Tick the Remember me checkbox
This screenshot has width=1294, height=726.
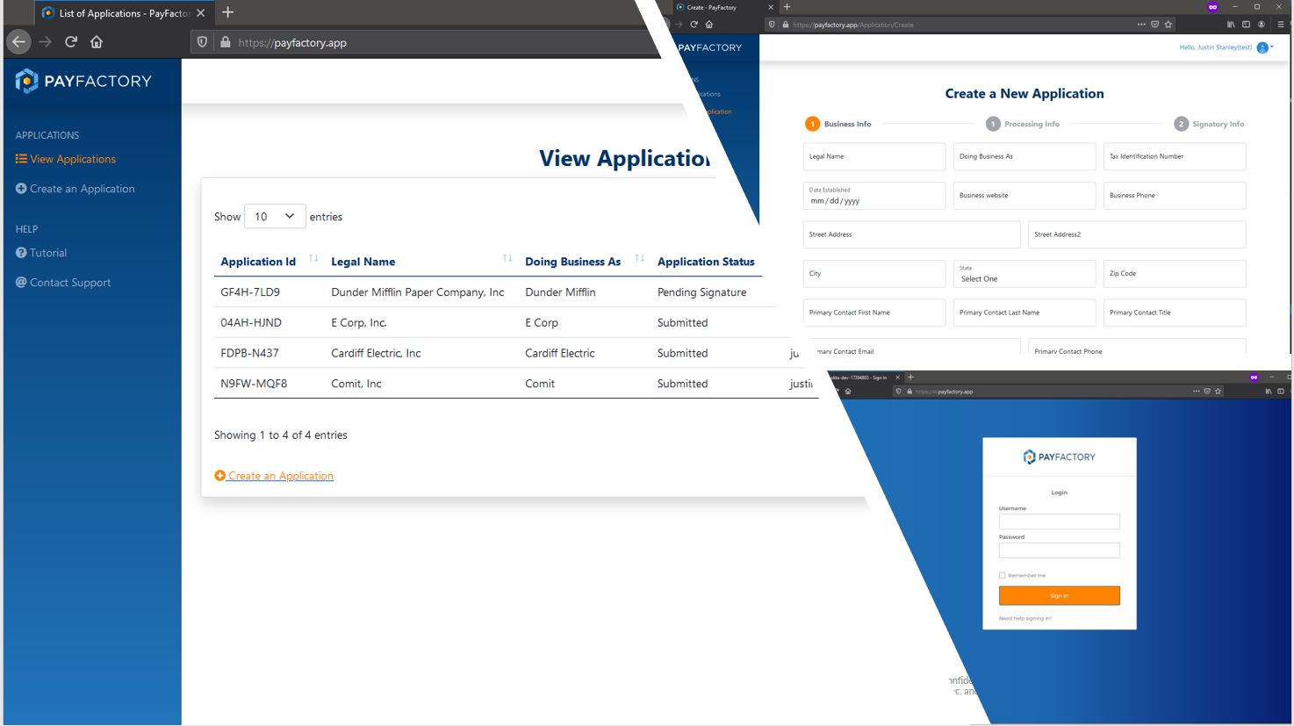click(1002, 576)
